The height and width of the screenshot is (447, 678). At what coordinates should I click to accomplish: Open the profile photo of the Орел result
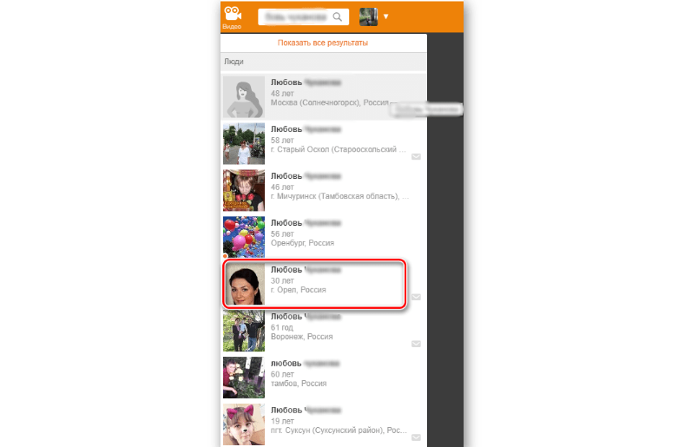point(245,284)
